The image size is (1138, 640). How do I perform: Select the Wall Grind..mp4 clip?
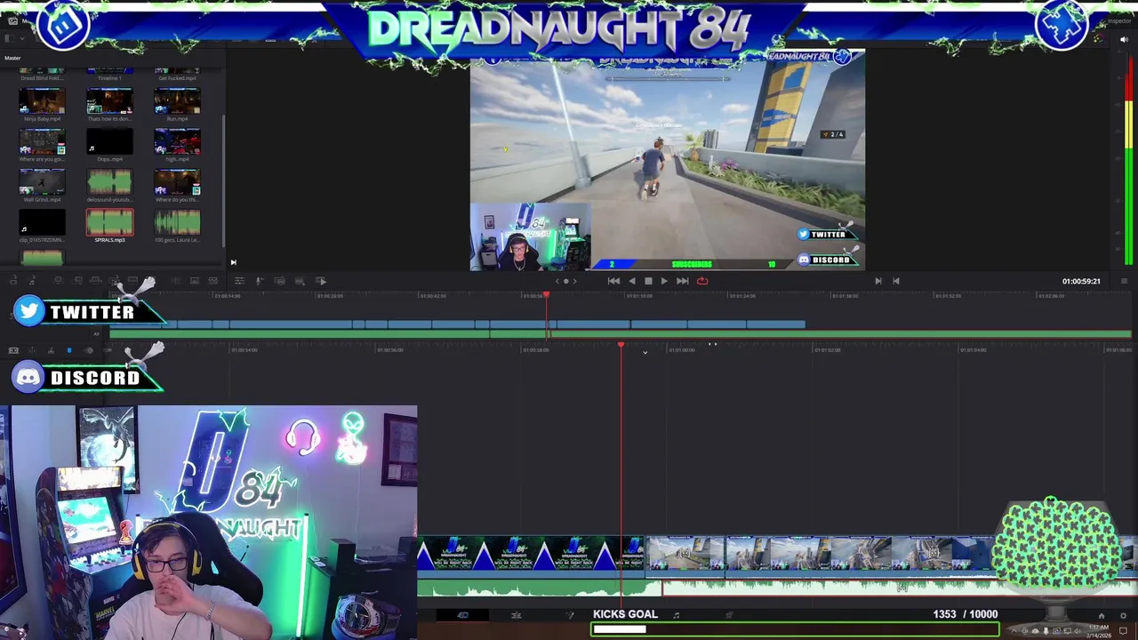point(42,181)
